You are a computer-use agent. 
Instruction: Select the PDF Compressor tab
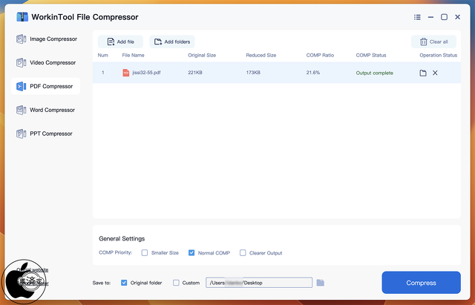pos(46,86)
